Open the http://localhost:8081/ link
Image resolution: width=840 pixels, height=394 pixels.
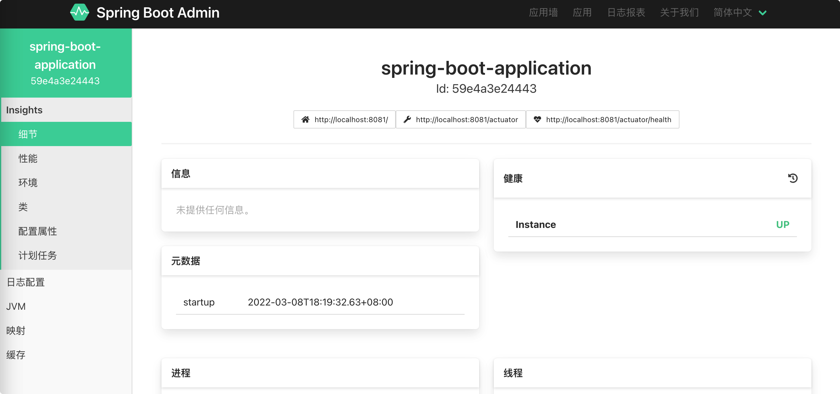click(344, 119)
